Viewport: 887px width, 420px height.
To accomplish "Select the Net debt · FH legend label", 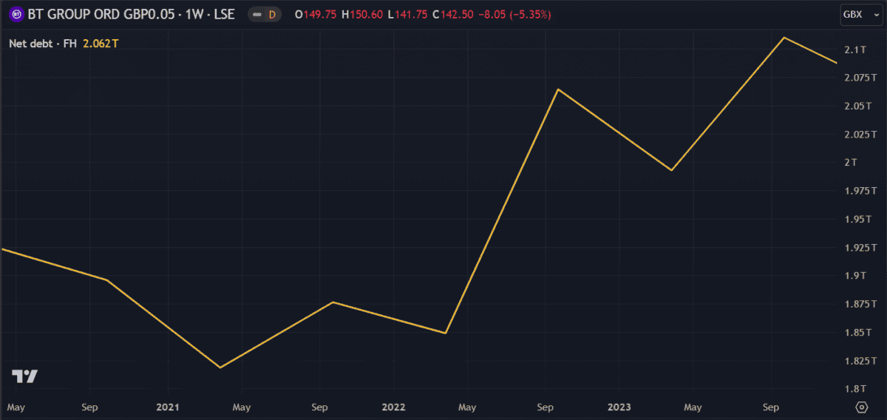I will (x=42, y=44).
